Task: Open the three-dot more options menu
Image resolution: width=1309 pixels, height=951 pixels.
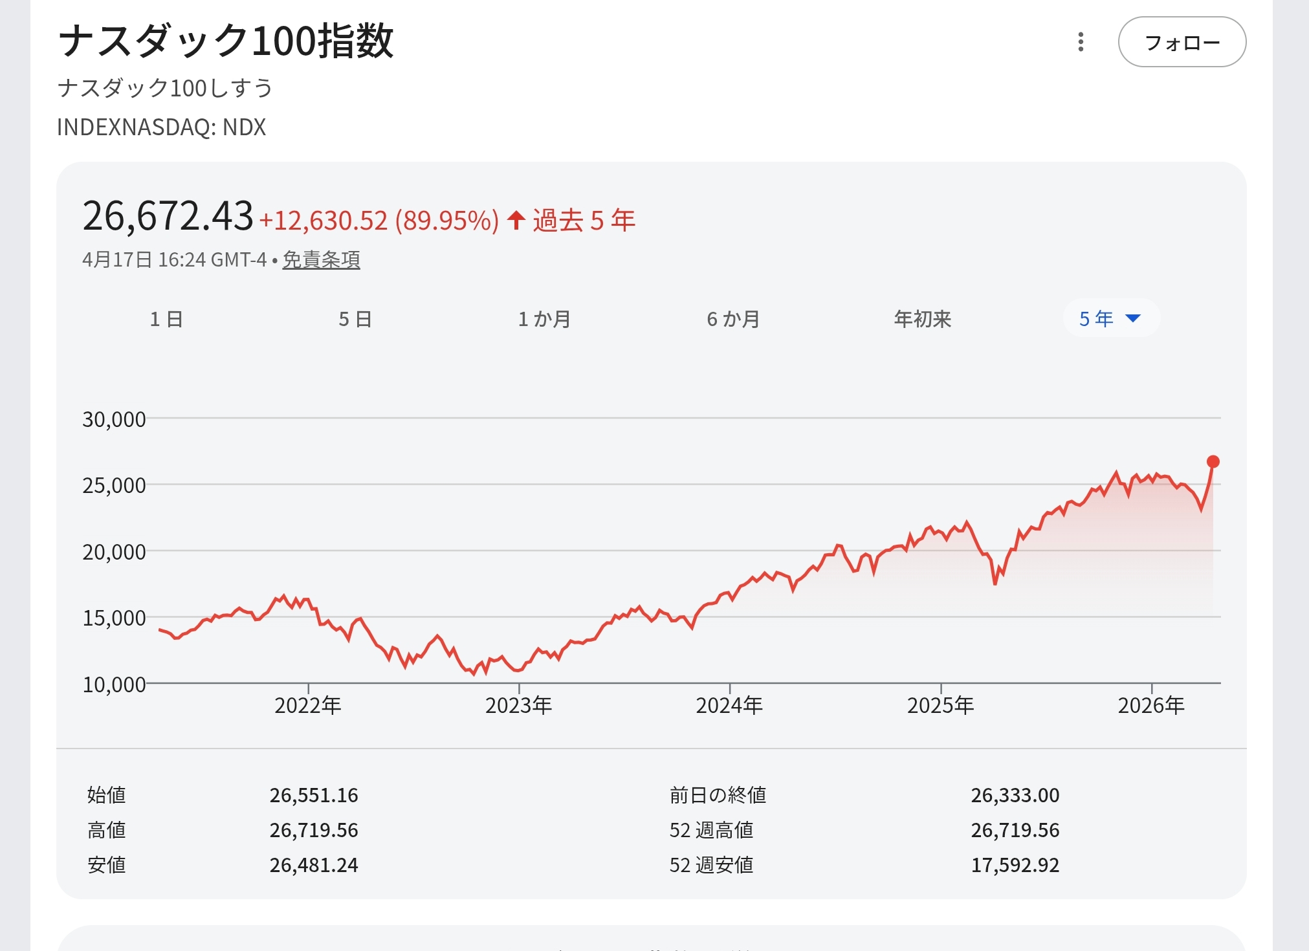Action: [1080, 42]
